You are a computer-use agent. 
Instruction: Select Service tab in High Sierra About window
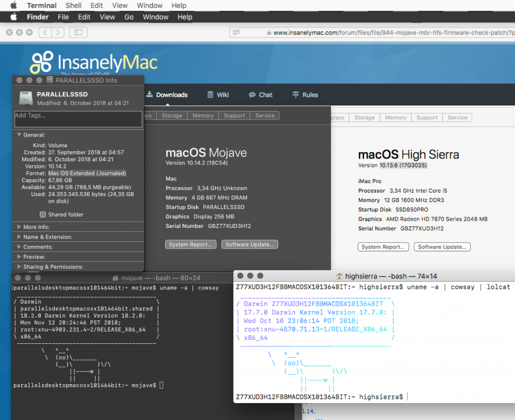point(457,118)
